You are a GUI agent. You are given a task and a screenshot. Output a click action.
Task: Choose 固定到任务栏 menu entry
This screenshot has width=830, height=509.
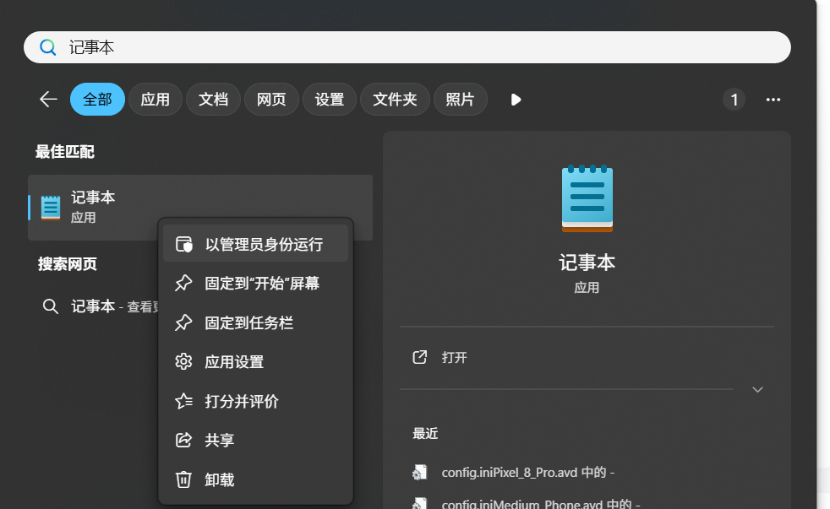click(255, 322)
